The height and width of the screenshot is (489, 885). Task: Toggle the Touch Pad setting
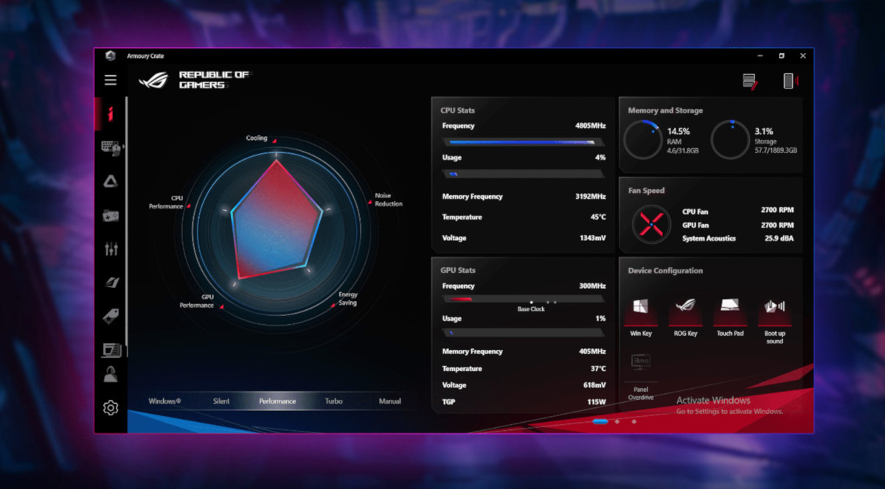730,317
